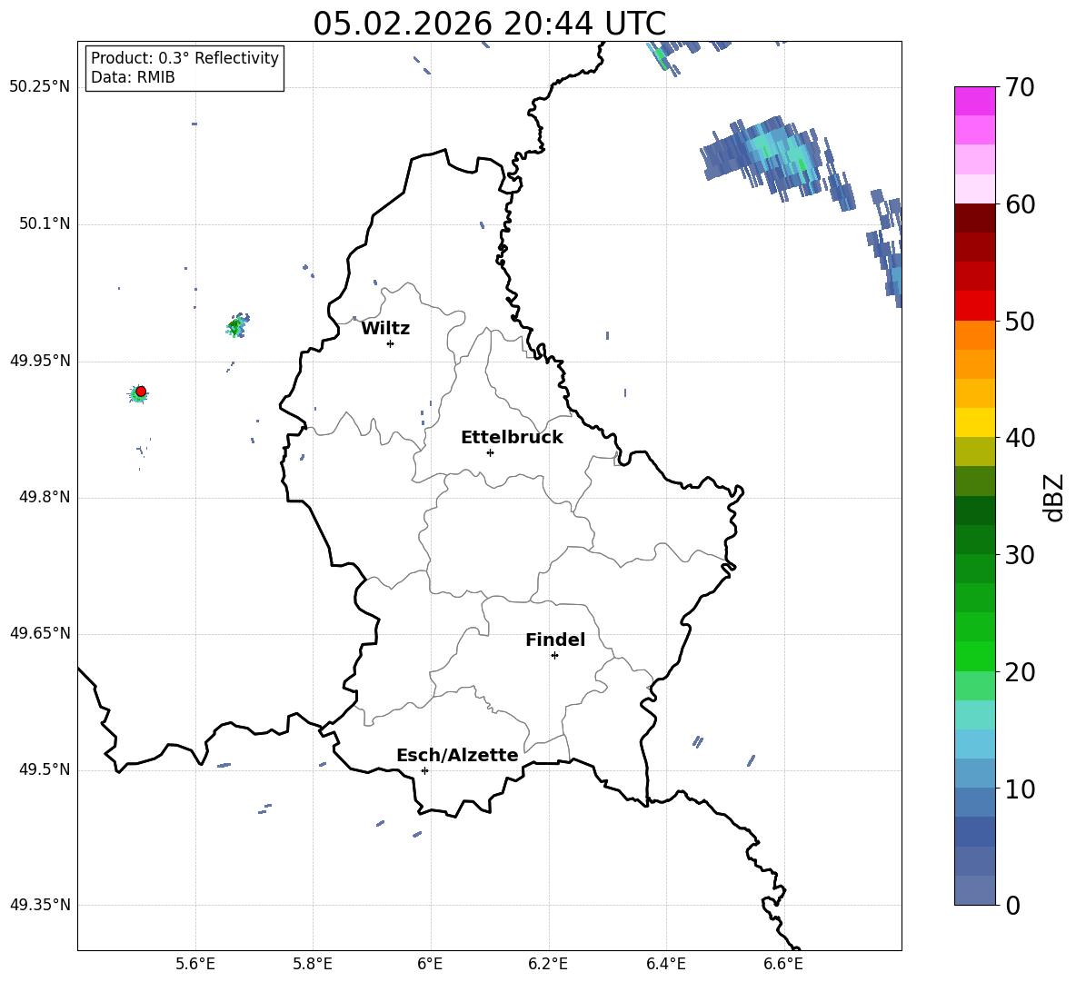The height and width of the screenshot is (982, 1076).
Task: Select the Wiltz station label
Action: click(385, 329)
